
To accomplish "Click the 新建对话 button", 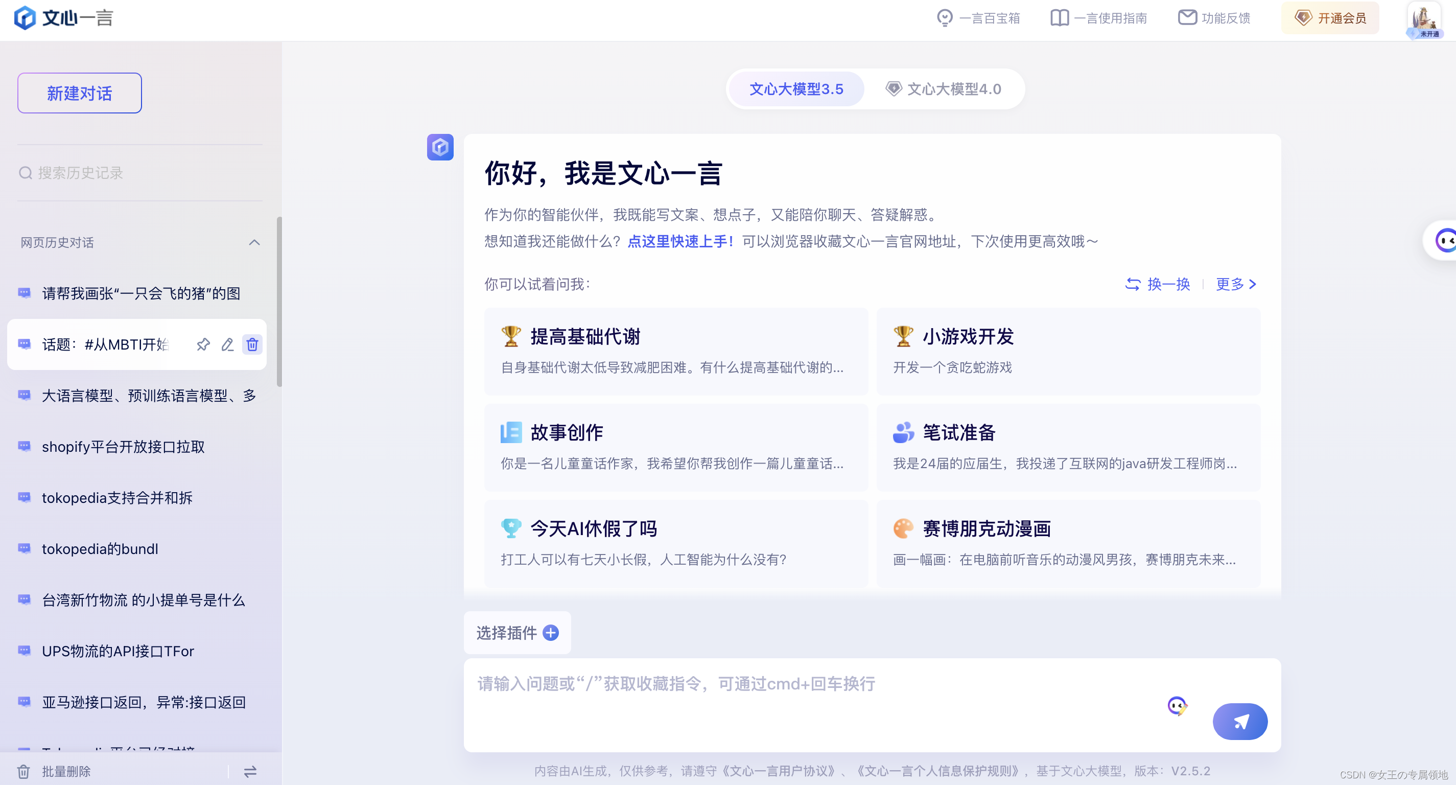I will tap(80, 93).
